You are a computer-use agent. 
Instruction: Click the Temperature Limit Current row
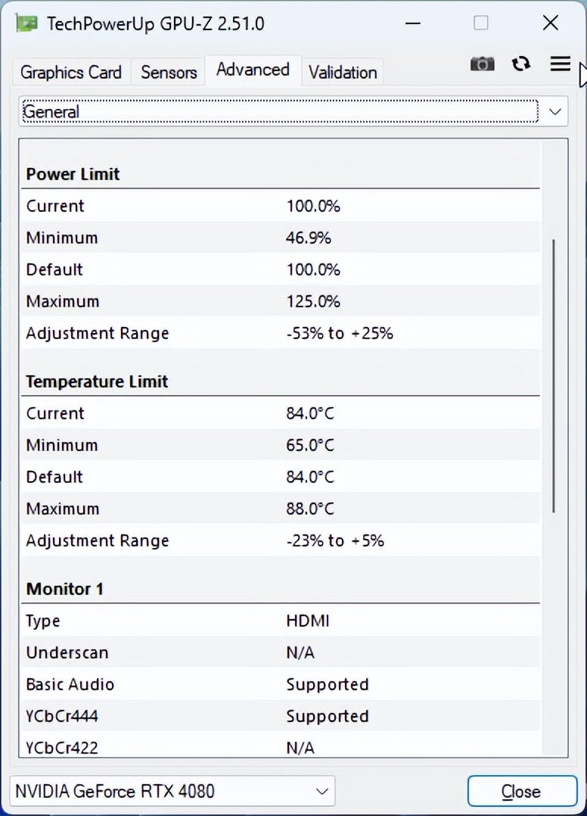click(x=280, y=413)
